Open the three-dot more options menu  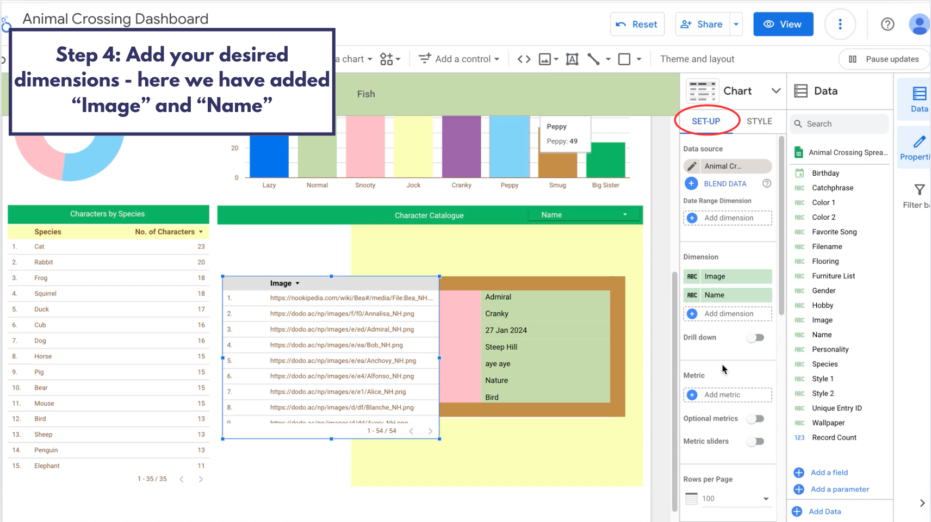[840, 24]
